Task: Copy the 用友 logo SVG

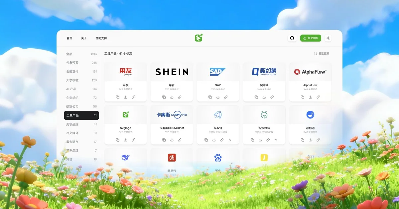Action: (118, 97)
